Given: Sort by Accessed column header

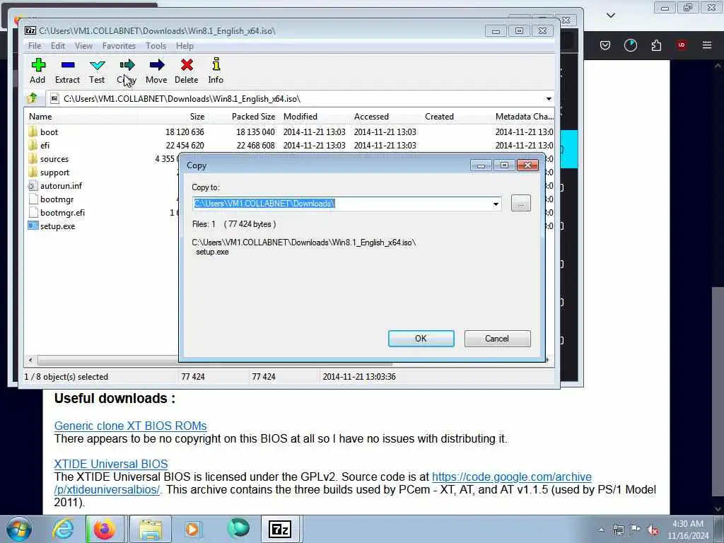Looking at the screenshot, I should coord(371,117).
